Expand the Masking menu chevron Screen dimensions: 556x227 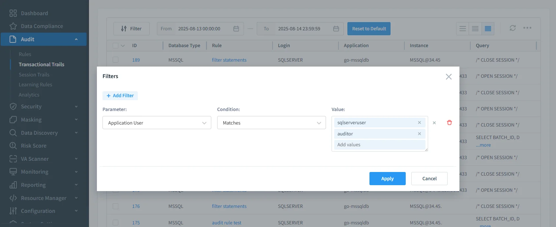[76, 120]
